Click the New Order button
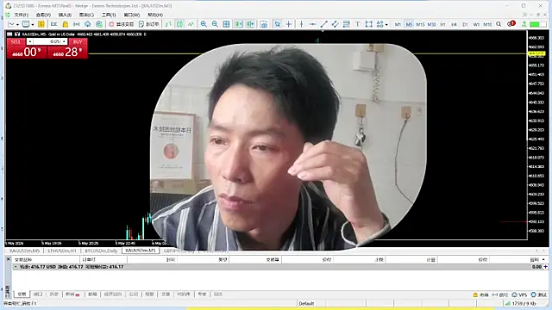Image resolution: width=552 pixels, height=310 pixels. 149,24
